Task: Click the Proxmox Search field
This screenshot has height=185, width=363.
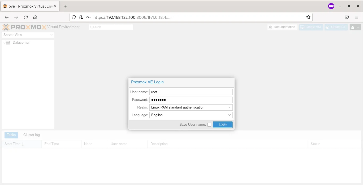Action: (x=111, y=27)
